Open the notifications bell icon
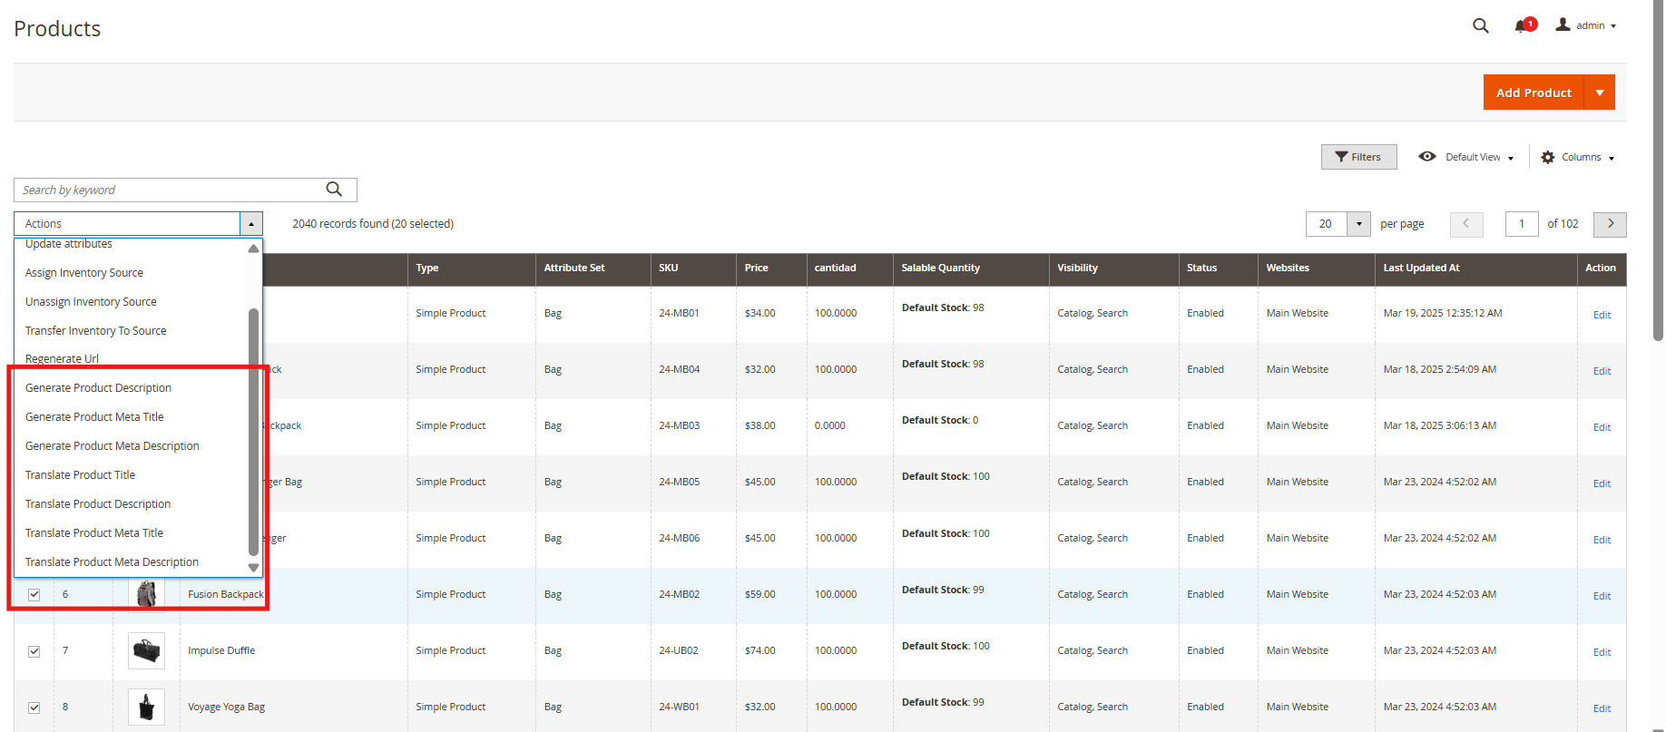Viewport: 1666px width, 732px height. (x=1524, y=25)
